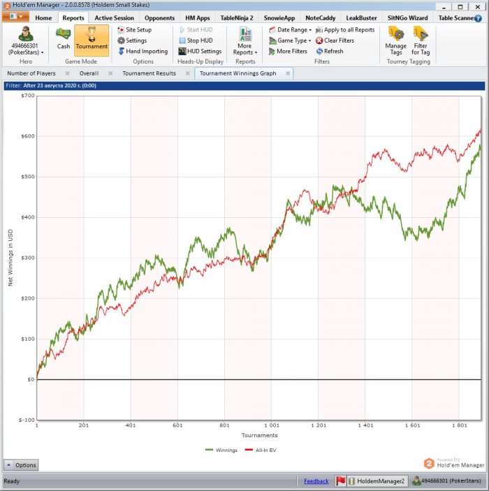Open Site Setup options
The width and height of the screenshot is (489, 491).
pos(135,30)
